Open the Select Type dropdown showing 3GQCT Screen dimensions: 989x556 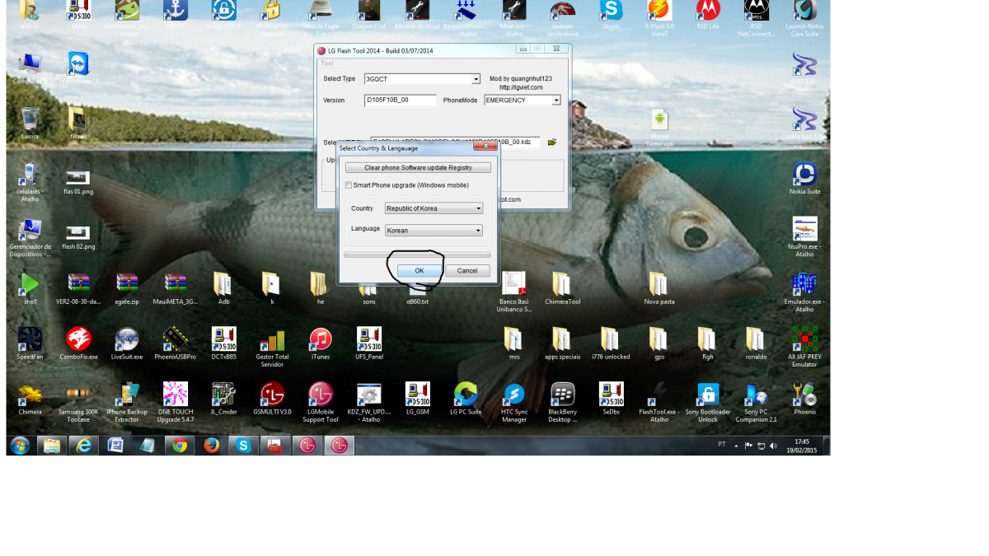point(422,79)
